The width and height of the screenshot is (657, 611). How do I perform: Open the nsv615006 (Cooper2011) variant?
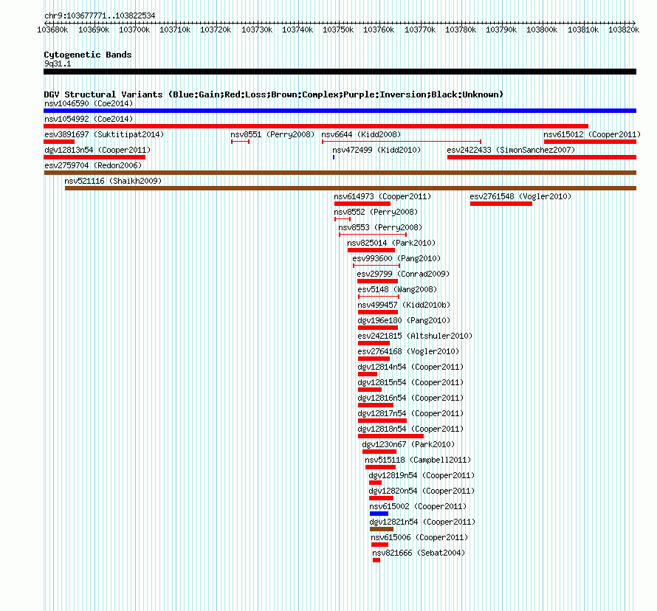click(419, 537)
